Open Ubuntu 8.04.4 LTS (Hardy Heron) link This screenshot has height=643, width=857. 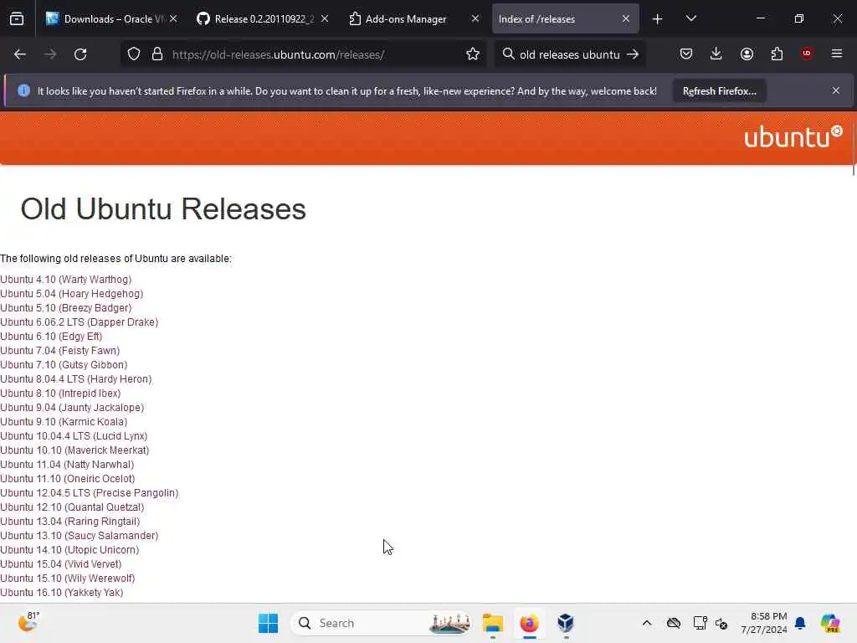coord(76,379)
